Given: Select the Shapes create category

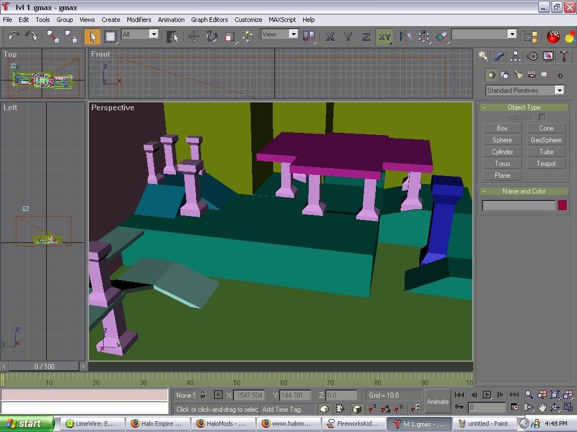Looking at the screenshot, I should pyautogui.click(x=505, y=75).
